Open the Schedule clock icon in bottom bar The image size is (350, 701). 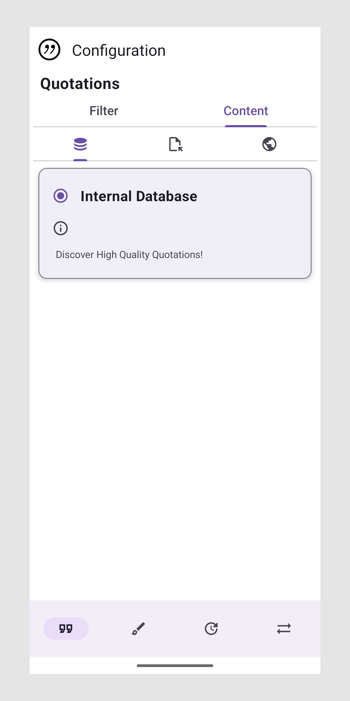[x=211, y=629]
